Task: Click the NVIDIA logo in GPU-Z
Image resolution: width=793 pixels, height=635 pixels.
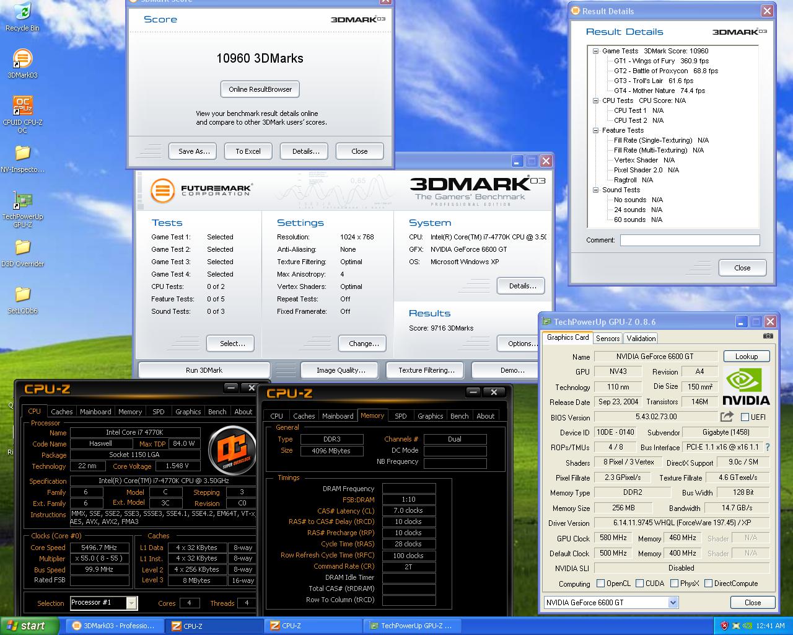Action: coord(747,386)
